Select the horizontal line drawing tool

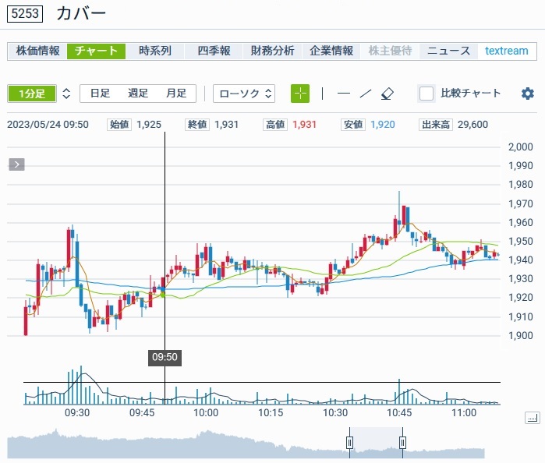[x=344, y=94]
